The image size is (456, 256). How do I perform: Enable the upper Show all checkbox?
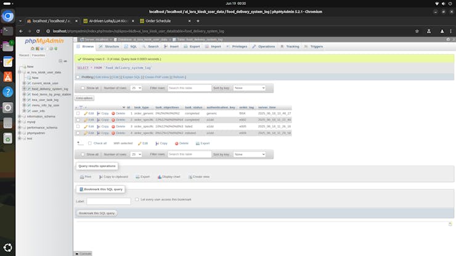pos(83,88)
